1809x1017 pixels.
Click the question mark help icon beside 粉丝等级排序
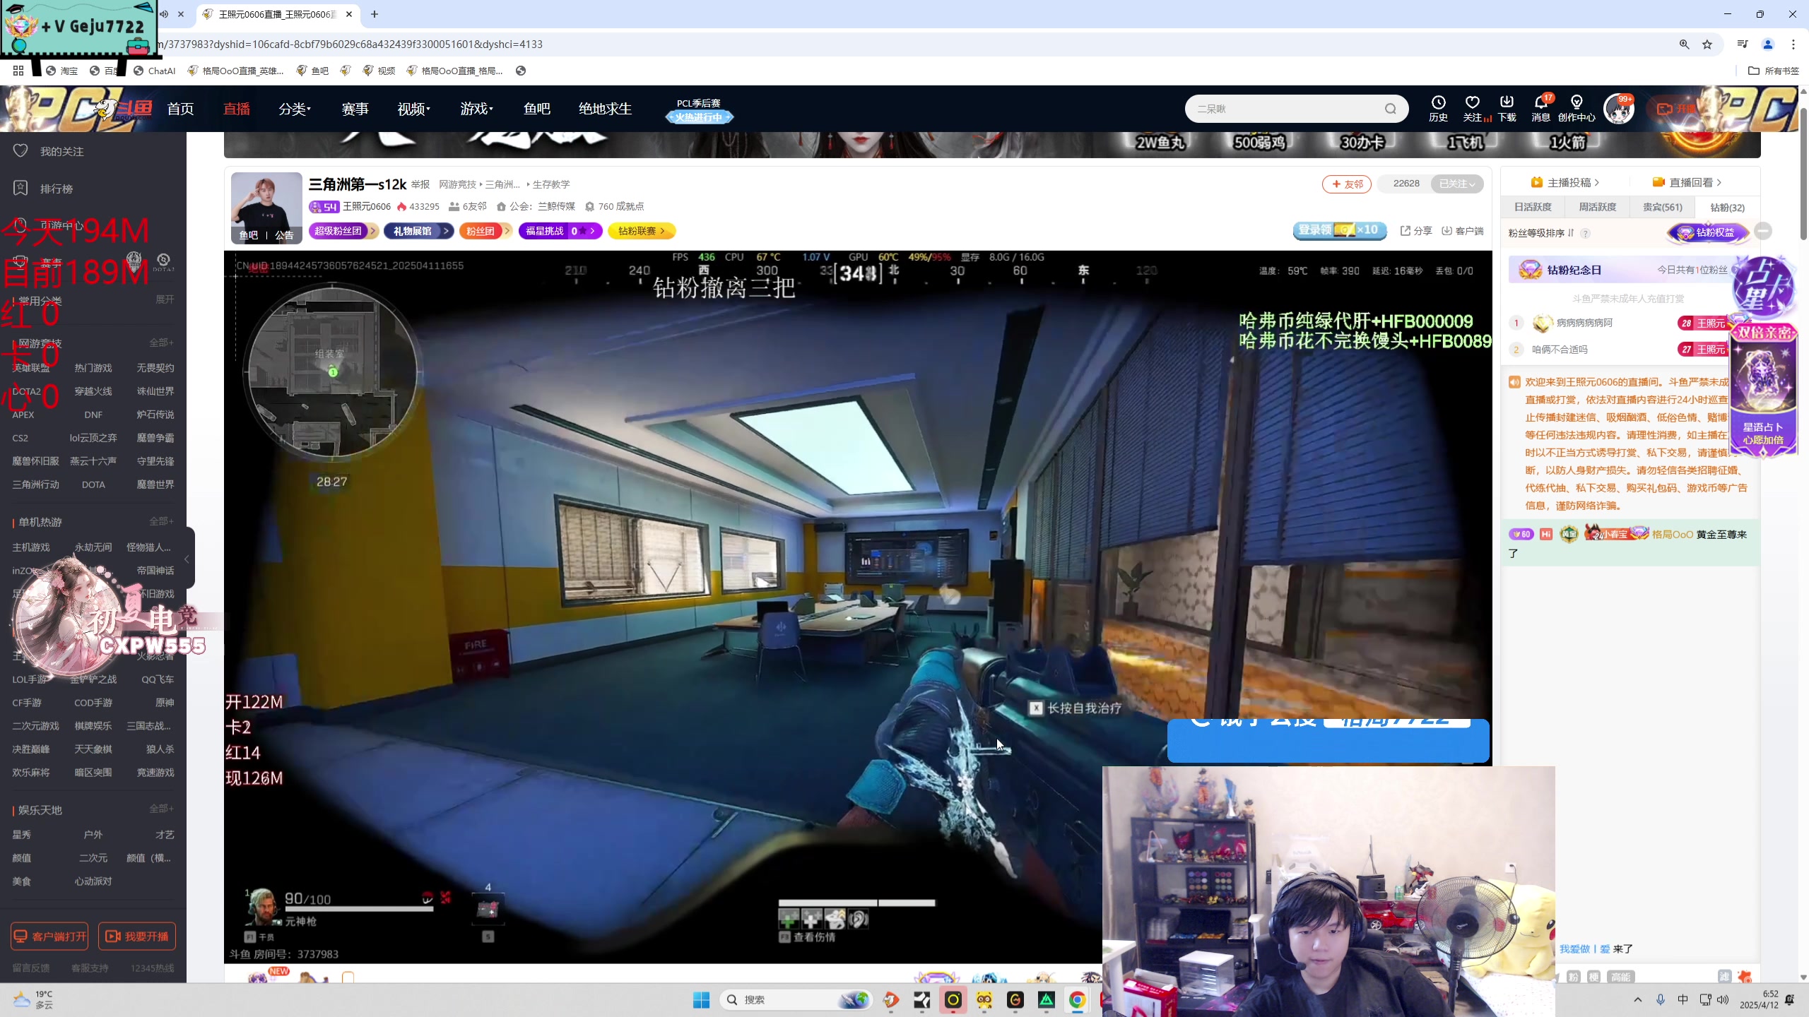click(x=1586, y=234)
